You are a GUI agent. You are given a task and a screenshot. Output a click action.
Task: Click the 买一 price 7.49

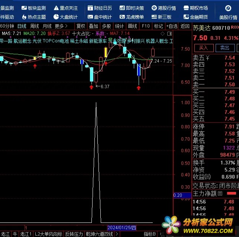pyautogui.click(x=230, y=92)
